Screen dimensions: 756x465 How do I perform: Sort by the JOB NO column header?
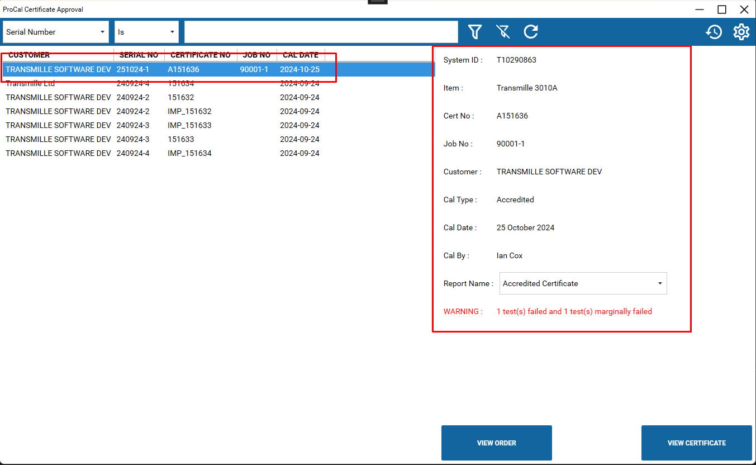click(x=257, y=55)
